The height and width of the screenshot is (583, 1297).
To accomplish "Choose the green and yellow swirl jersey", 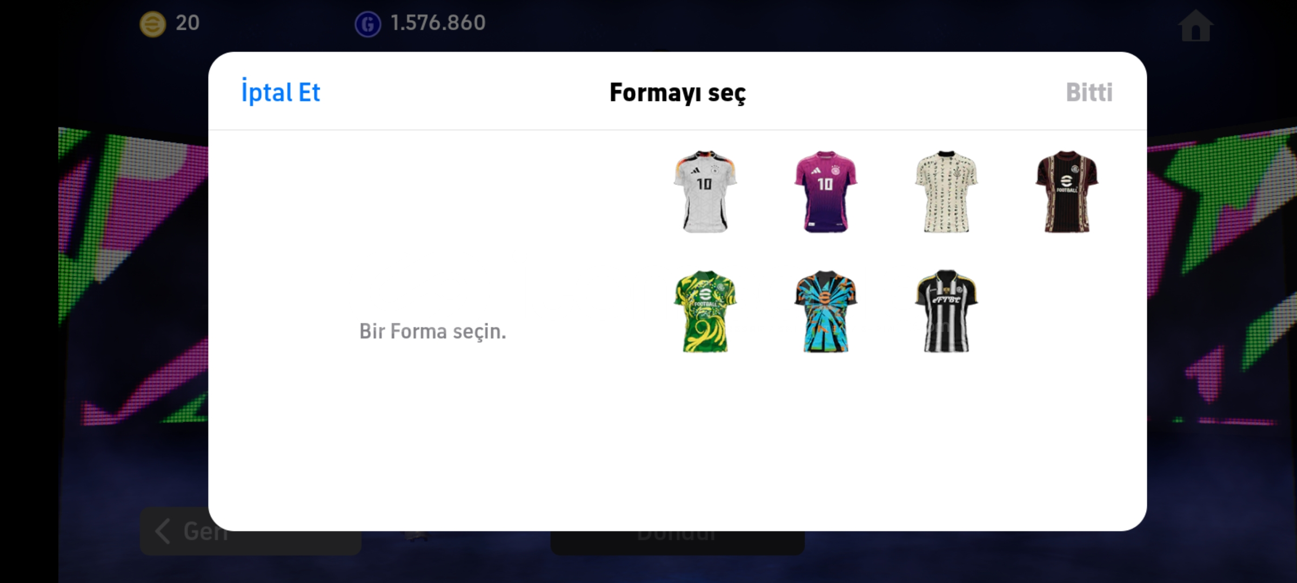I will click(705, 311).
